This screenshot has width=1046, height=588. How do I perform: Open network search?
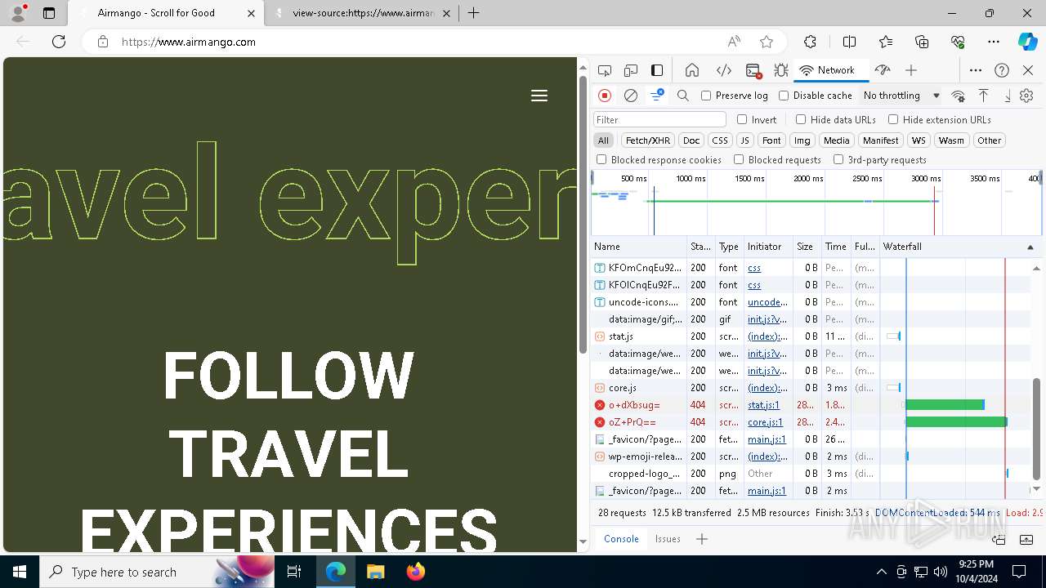point(683,96)
